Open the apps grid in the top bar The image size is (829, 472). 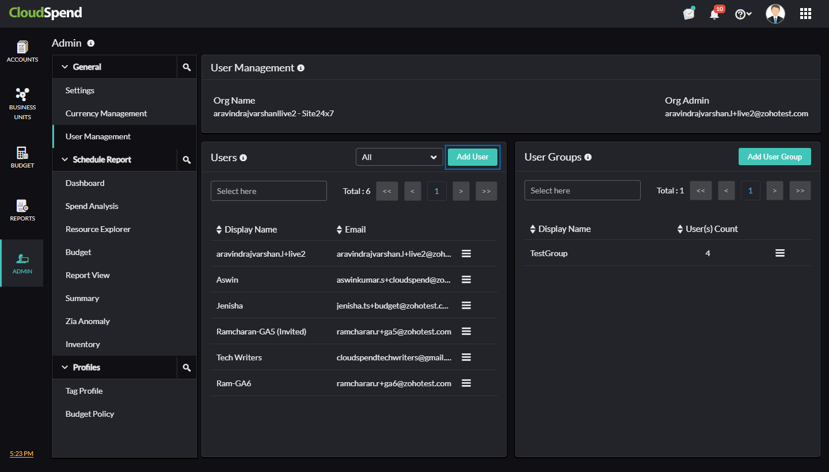coord(805,13)
